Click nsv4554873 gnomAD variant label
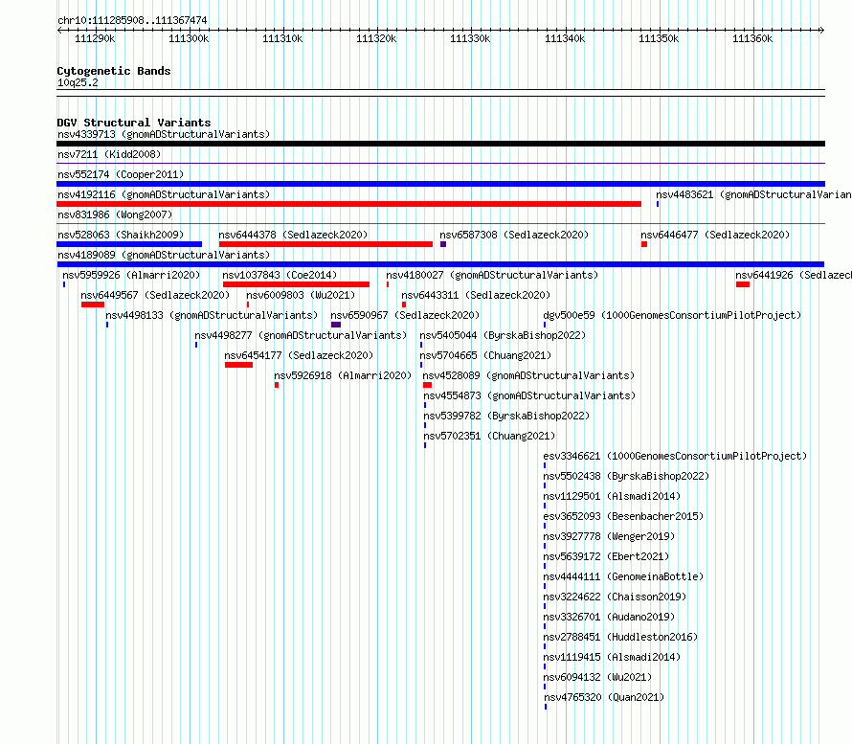This screenshot has width=852, height=744. 529,395
